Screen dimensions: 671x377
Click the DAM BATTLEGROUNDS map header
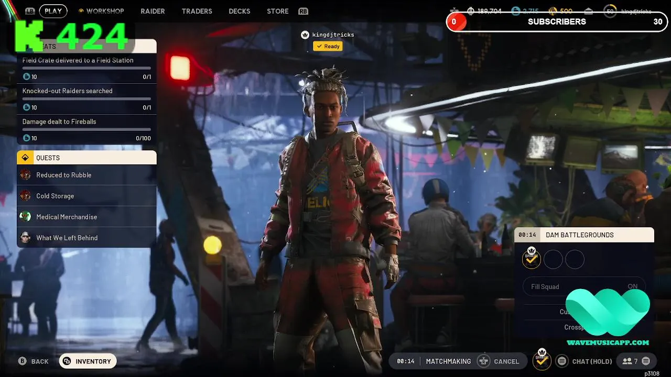pos(584,235)
